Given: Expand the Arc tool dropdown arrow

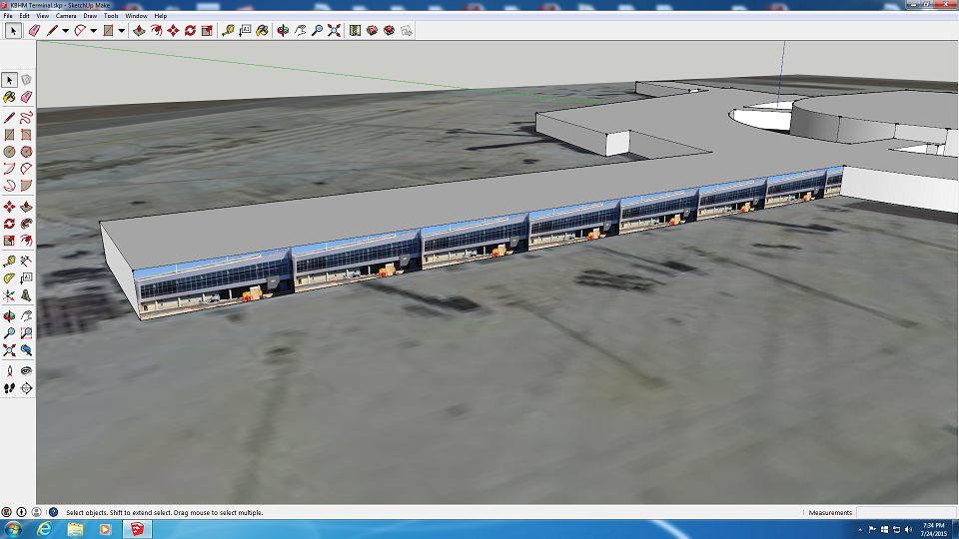Looking at the screenshot, I should point(94,31).
